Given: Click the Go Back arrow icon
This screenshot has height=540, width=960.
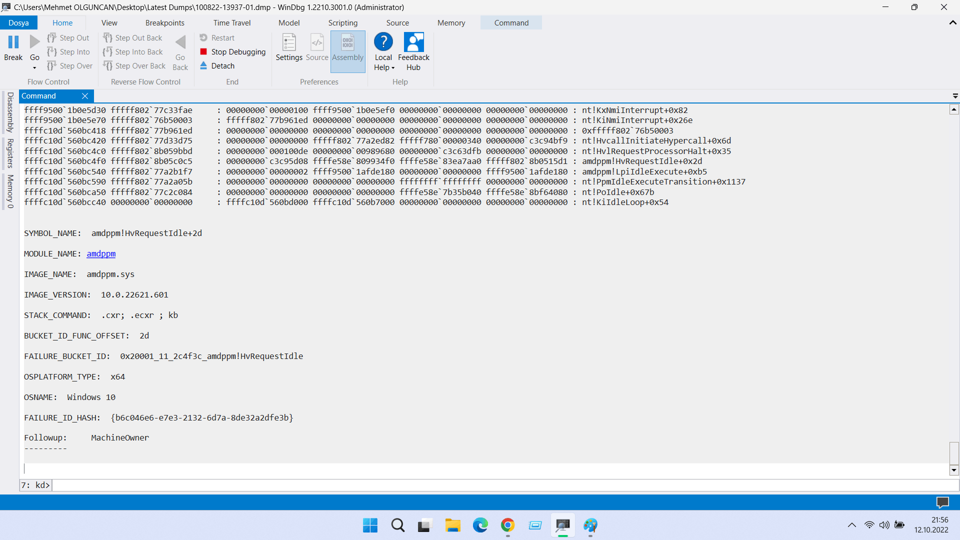Looking at the screenshot, I should [x=180, y=43].
